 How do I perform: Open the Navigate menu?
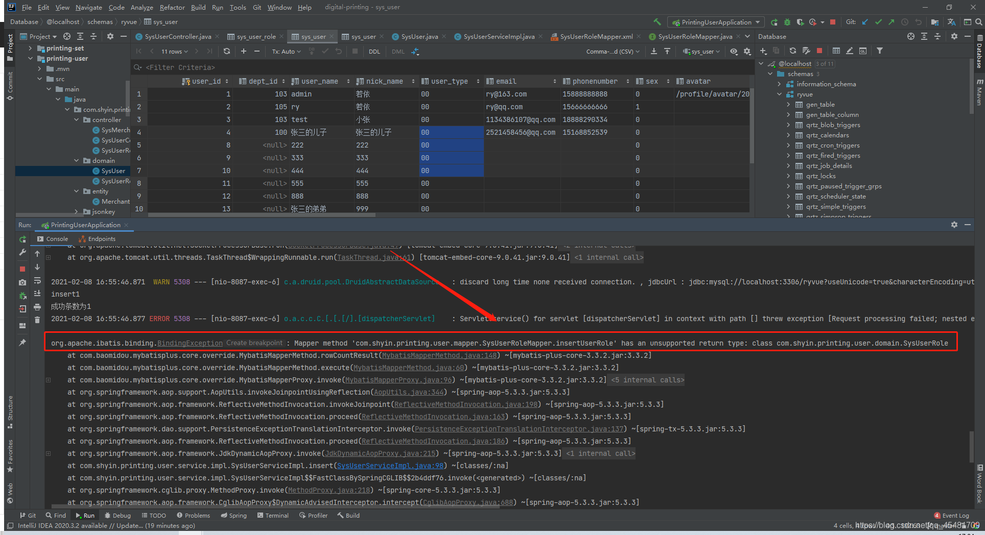[x=89, y=8]
